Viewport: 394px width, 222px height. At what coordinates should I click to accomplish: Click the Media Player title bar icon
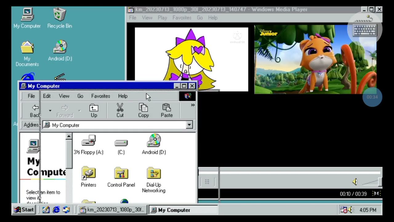(x=131, y=10)
